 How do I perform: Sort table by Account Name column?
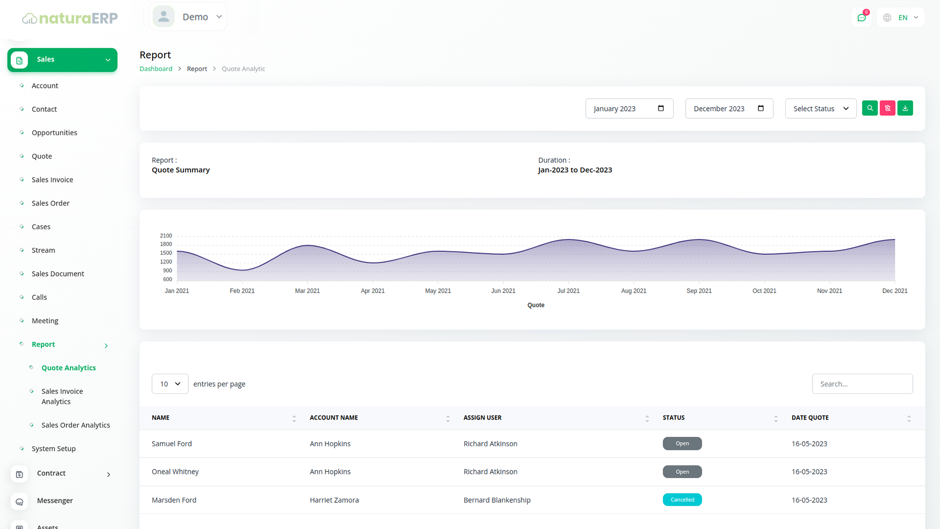coord(448,418)
